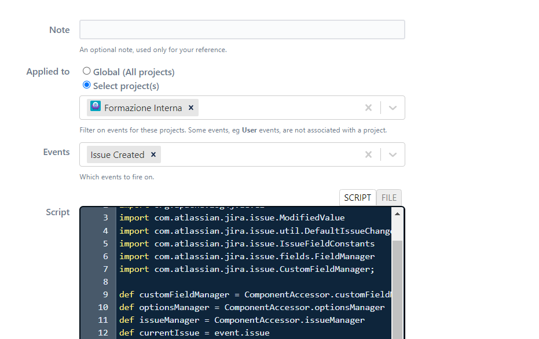Remove the Issue Created event tag

tap(153, 154)
